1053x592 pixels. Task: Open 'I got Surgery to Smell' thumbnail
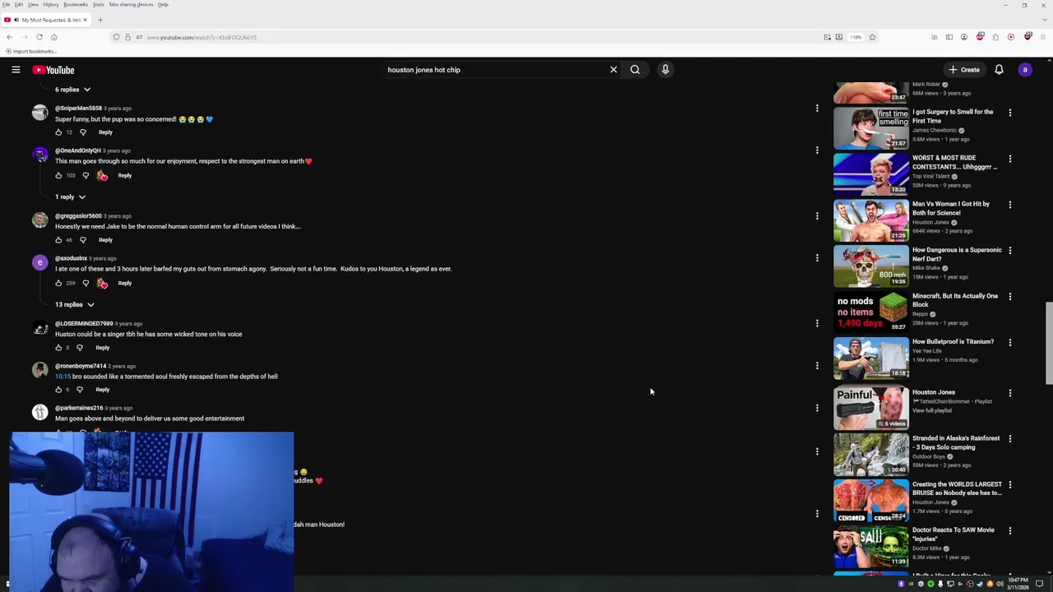point(871,127)
